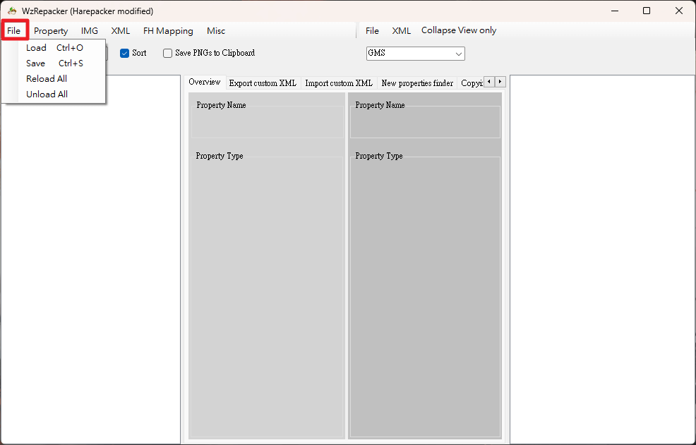This screenshot has width=696, height=445.
Task: Uncheck the Sort checkbox
Action: [124, 53]
